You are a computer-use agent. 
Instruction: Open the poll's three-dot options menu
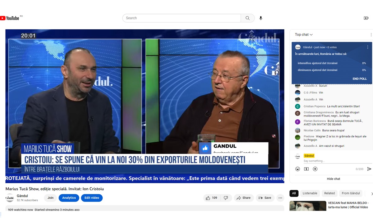click(x=368, y=47)
